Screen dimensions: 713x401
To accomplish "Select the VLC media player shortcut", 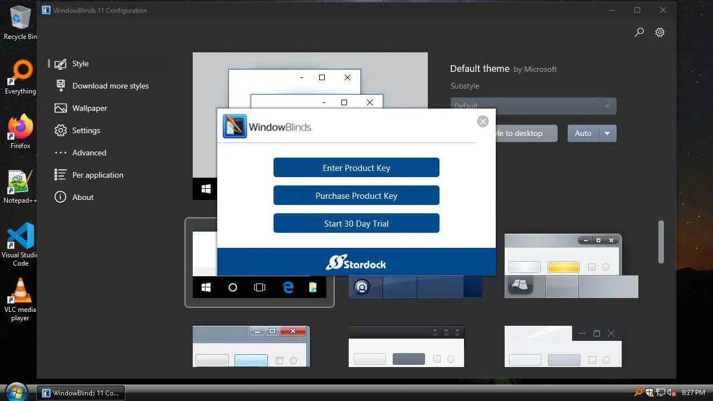I will pos(21,300).
